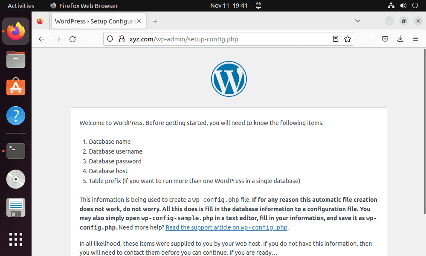
Task: Expand the list all tabs chevron
Action: [x=358, y=21]
